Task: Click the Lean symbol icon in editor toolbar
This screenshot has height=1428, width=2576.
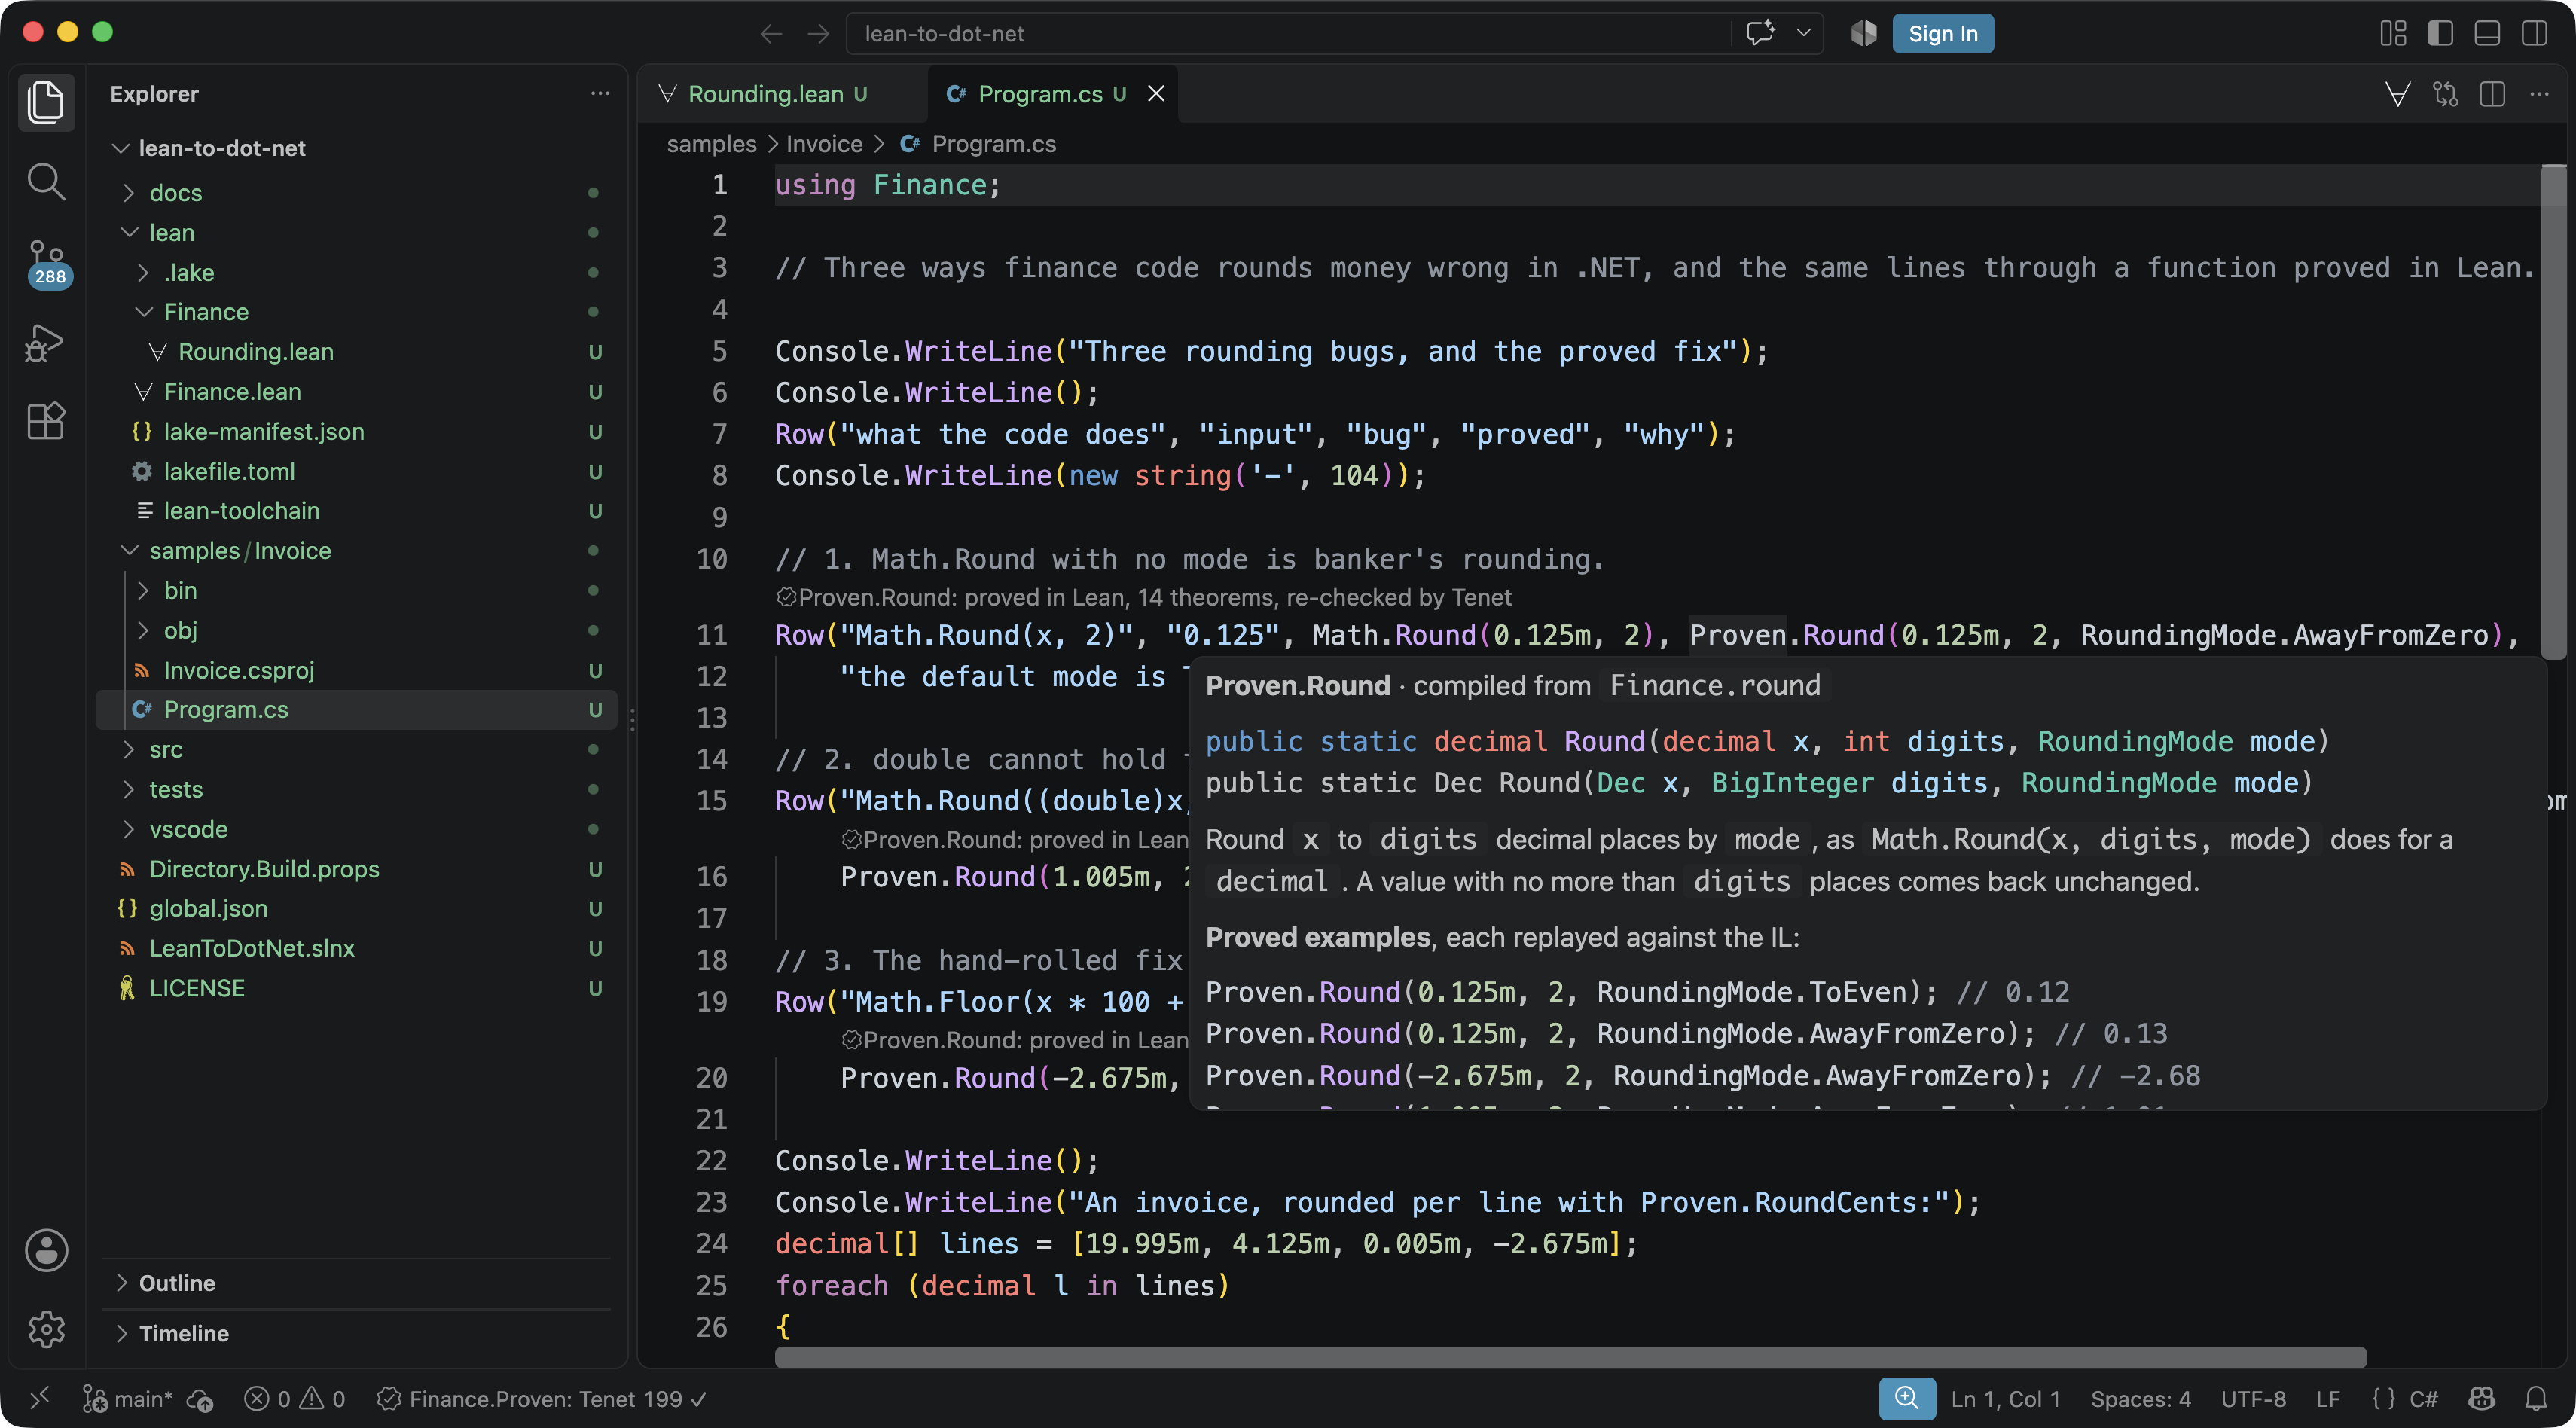Action: [2397, 94]
